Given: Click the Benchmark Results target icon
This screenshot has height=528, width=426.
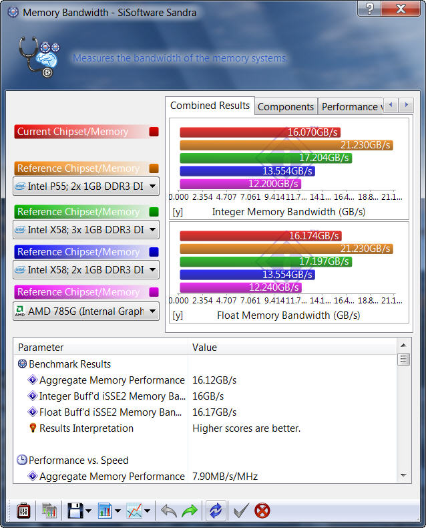Looking at the screenshot, I should (22, 364).
